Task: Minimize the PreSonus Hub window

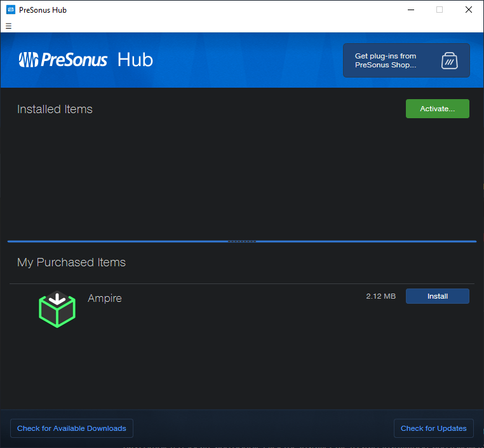Action: tap(410, 10)
